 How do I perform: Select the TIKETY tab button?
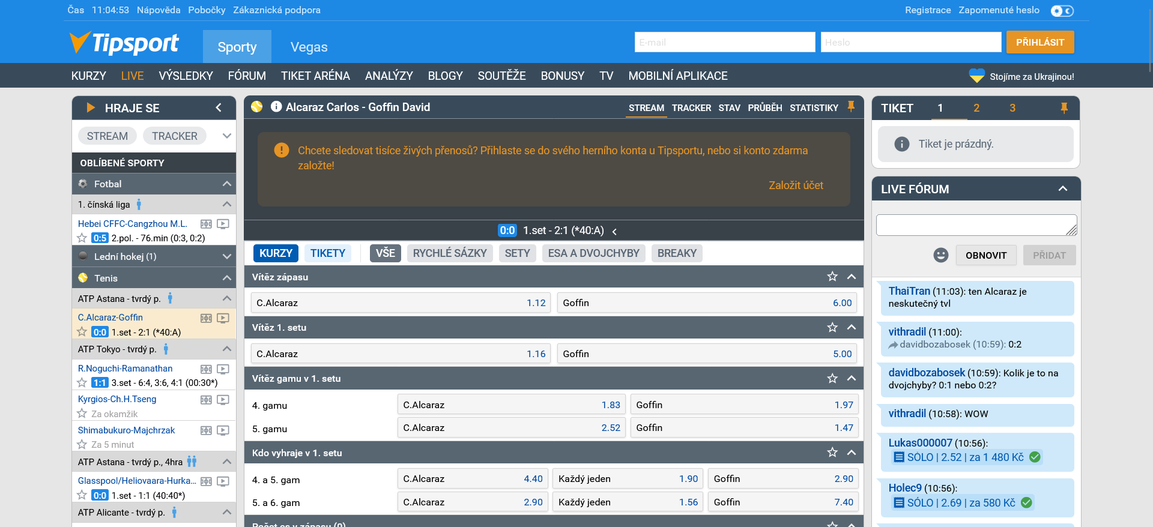(328, 253)
